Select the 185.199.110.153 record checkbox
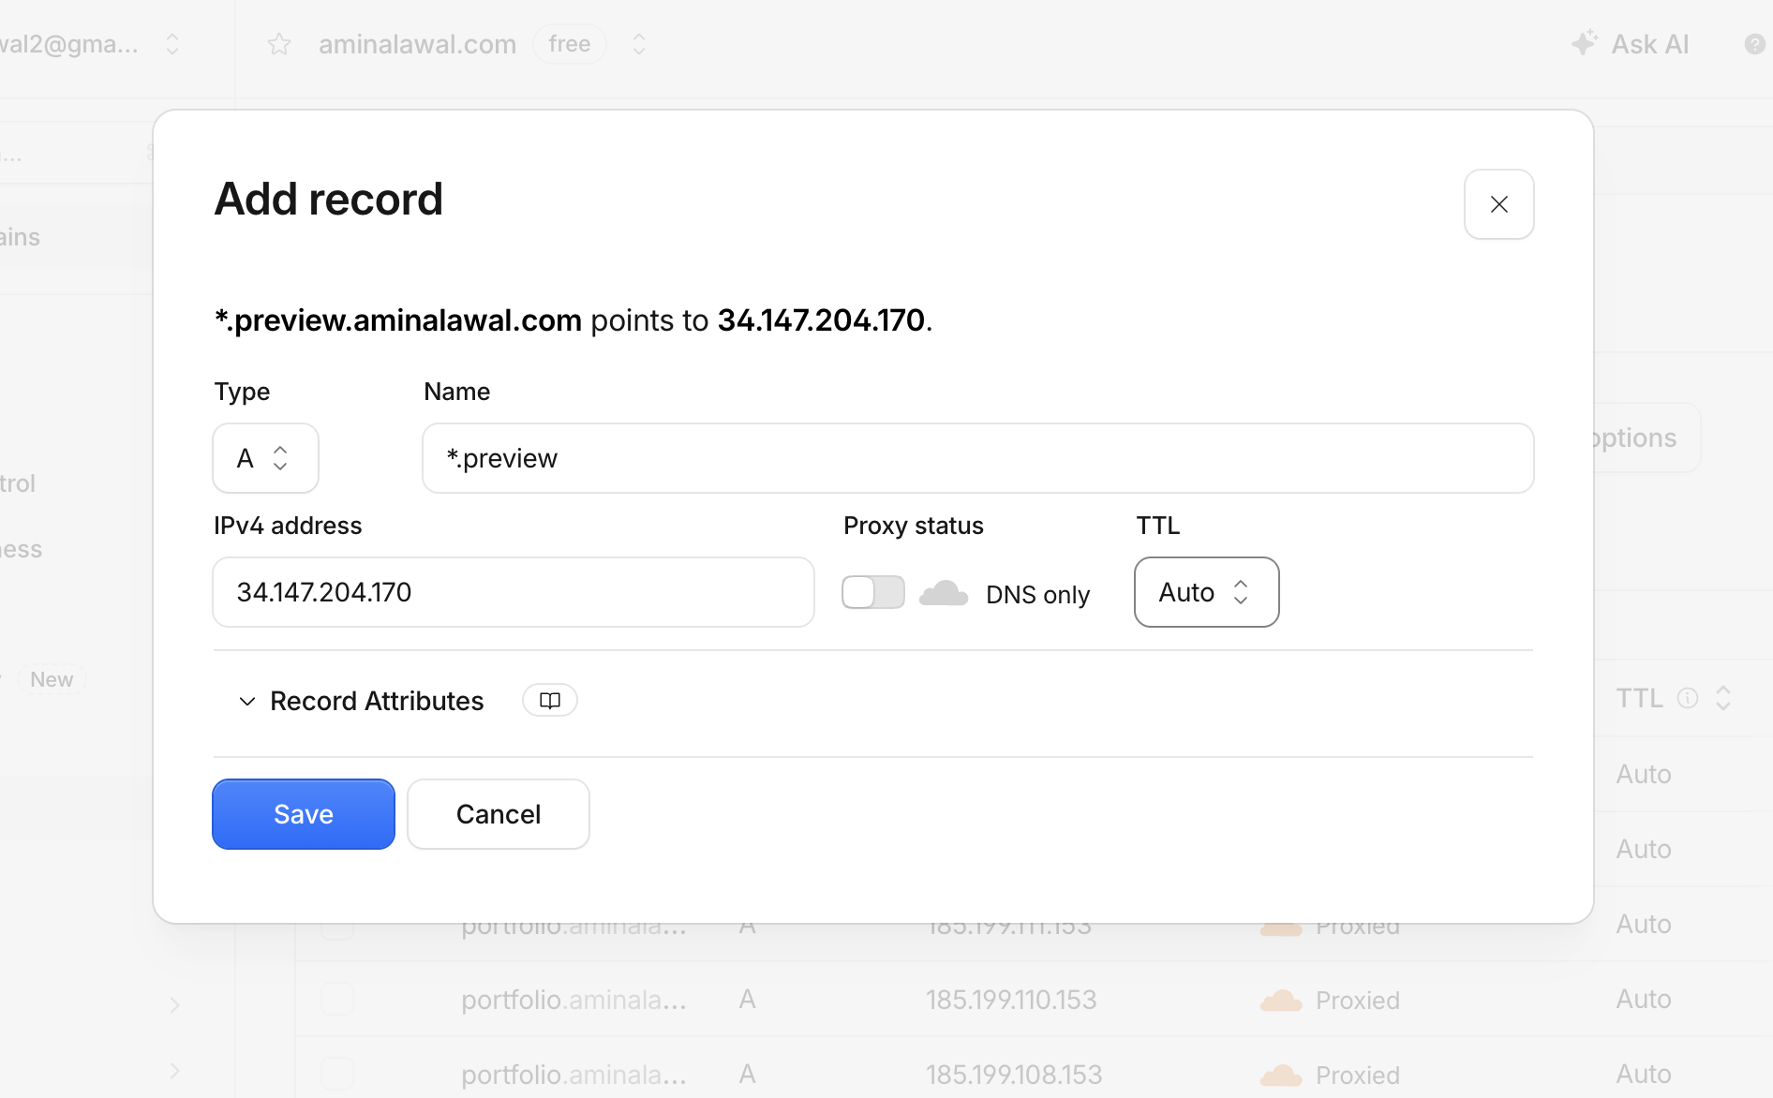1773x1098 pixels. tap(337, 999)
